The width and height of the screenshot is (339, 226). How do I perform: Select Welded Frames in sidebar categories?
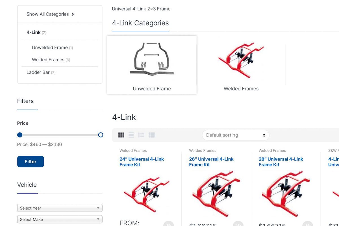[48, 60]
